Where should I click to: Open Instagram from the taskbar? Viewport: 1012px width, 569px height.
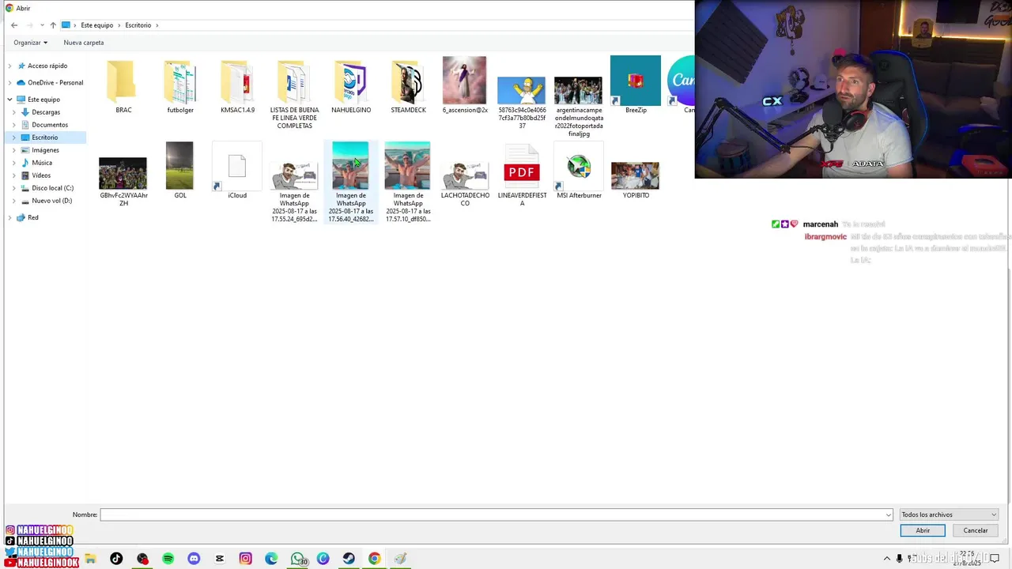pos(245,559)
